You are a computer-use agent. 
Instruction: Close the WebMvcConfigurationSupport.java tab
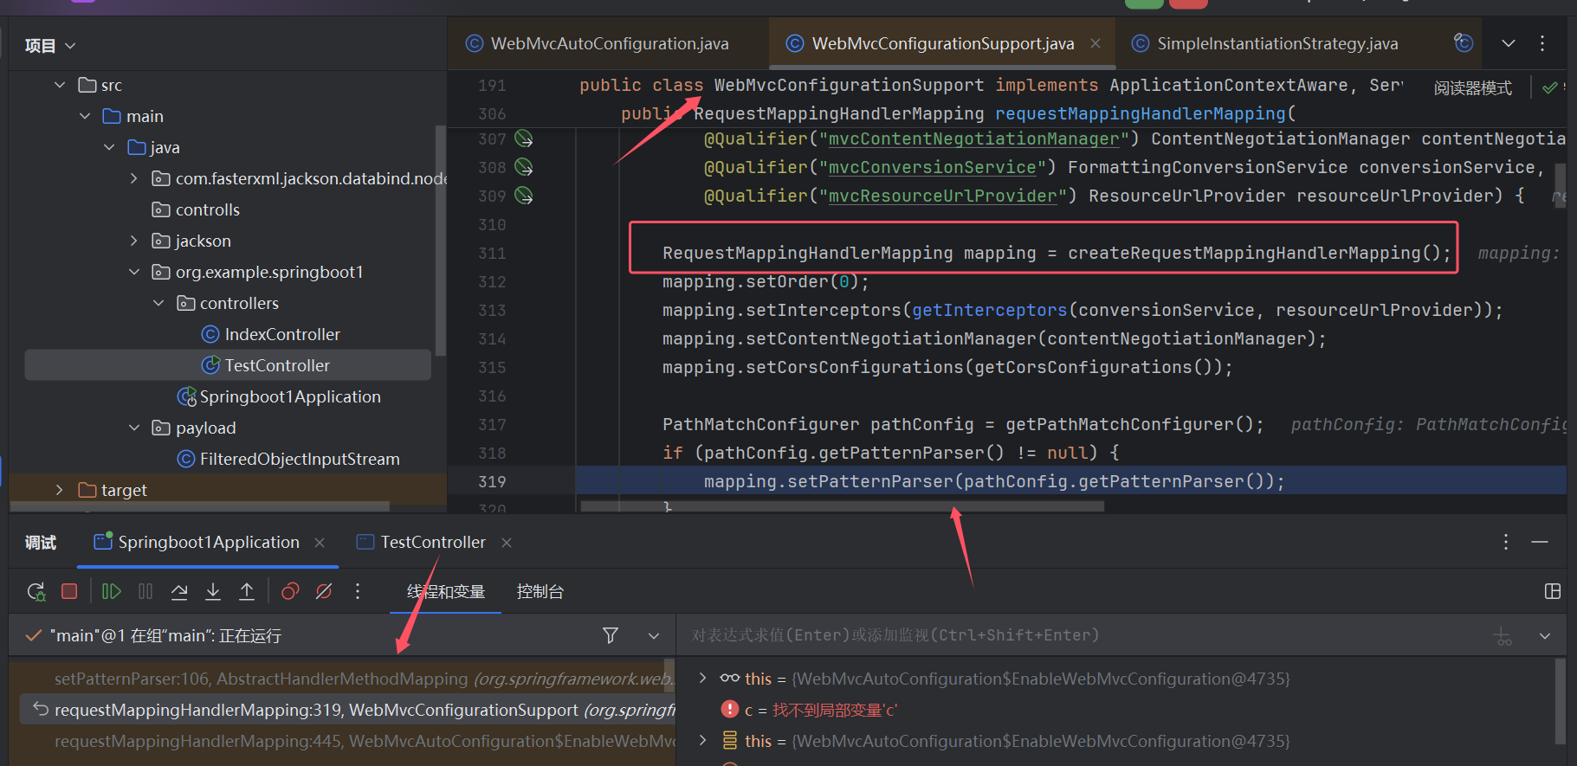pos(1095,43)
